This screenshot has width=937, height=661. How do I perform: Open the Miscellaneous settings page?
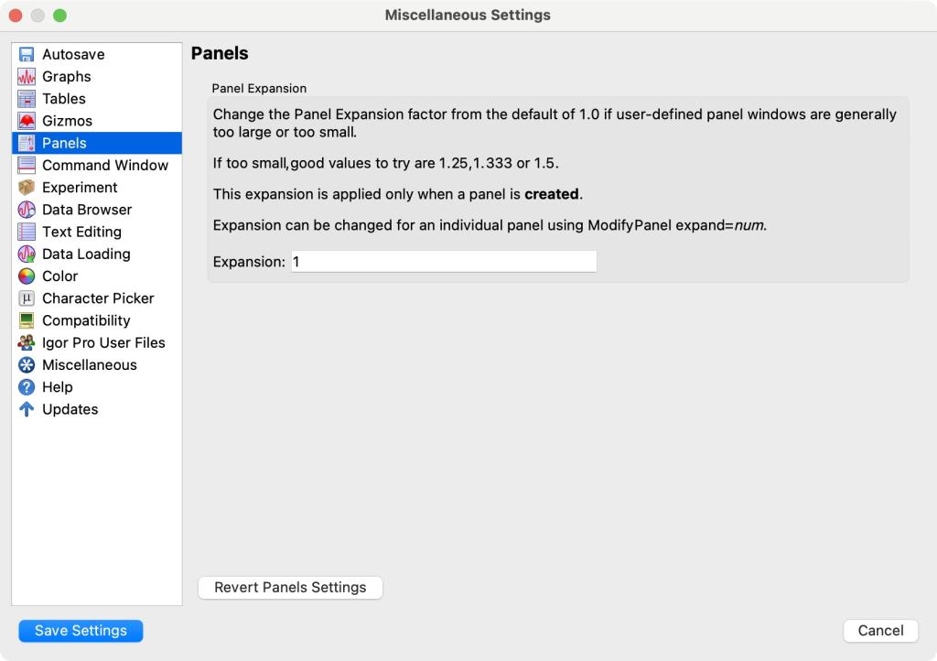[90, 364]
